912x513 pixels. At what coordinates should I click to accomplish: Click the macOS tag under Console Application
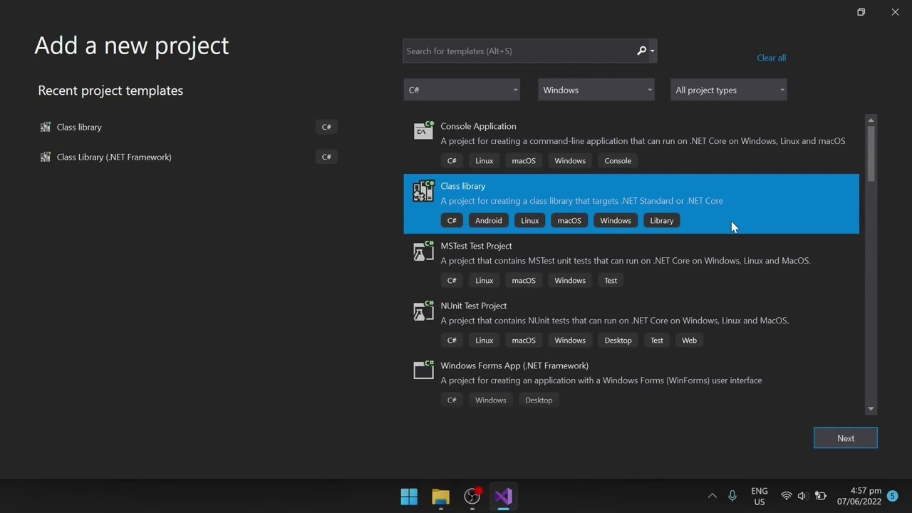point(524,161)
